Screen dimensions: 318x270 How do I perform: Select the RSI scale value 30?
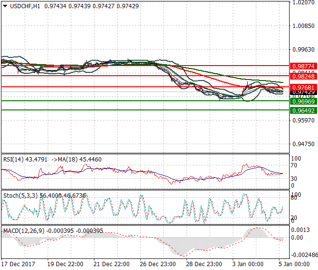click(294, 179)
